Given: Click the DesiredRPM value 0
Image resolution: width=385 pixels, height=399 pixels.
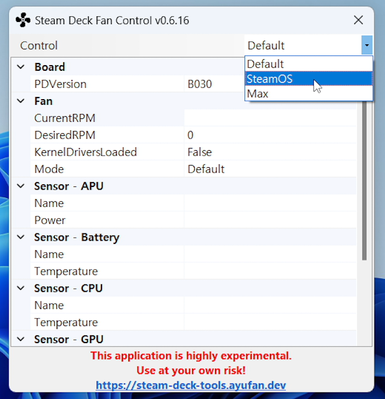Looking at the screenshot, I should pos(190,135).
